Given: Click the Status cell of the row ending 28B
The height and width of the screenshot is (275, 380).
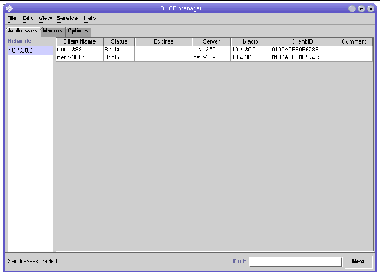Looking at the screenshot, I should tap(119, 50).
